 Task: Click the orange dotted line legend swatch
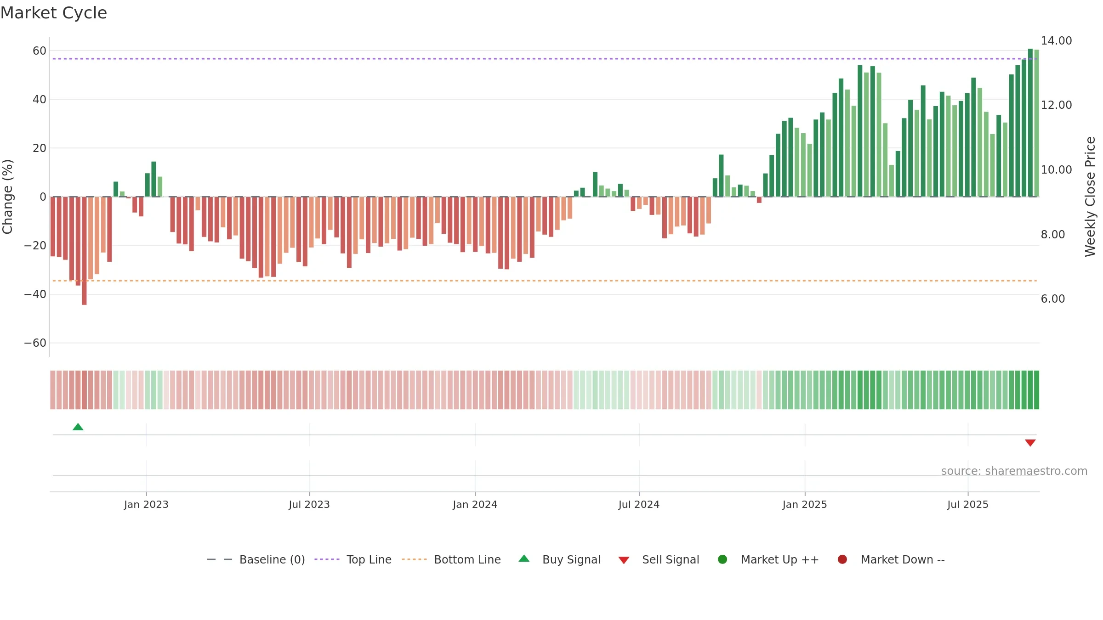click(414, 559)
